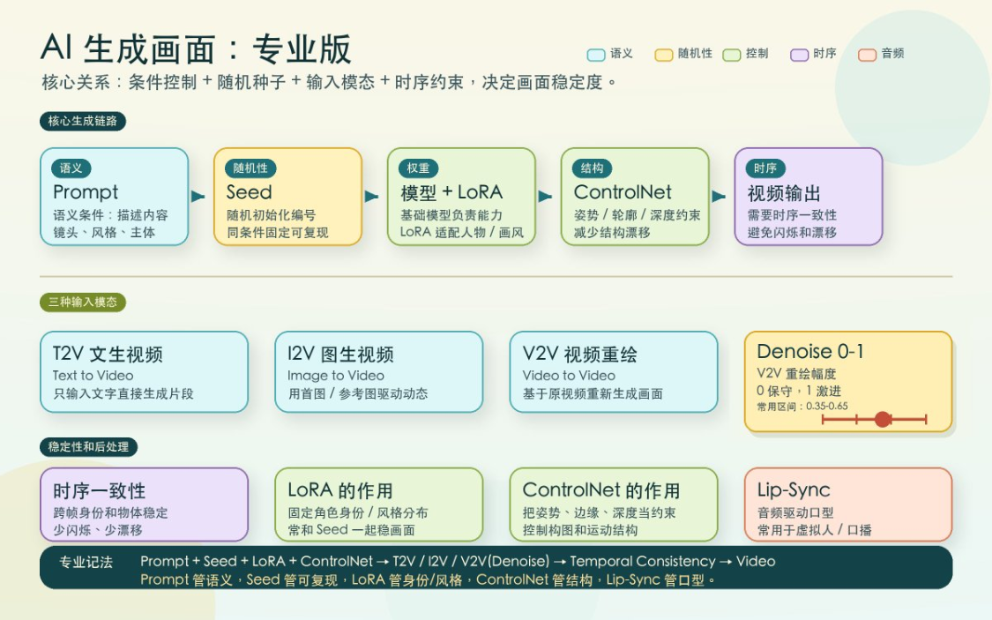This screenshot has width=992, height=620.
Task: Click the text LoRA 适配人物 / 画风
Action: pyautogui.click(x=461, y=232)
